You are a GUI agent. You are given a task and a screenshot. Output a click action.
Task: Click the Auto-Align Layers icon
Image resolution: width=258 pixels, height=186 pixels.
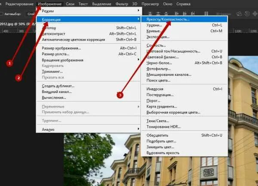206,14
